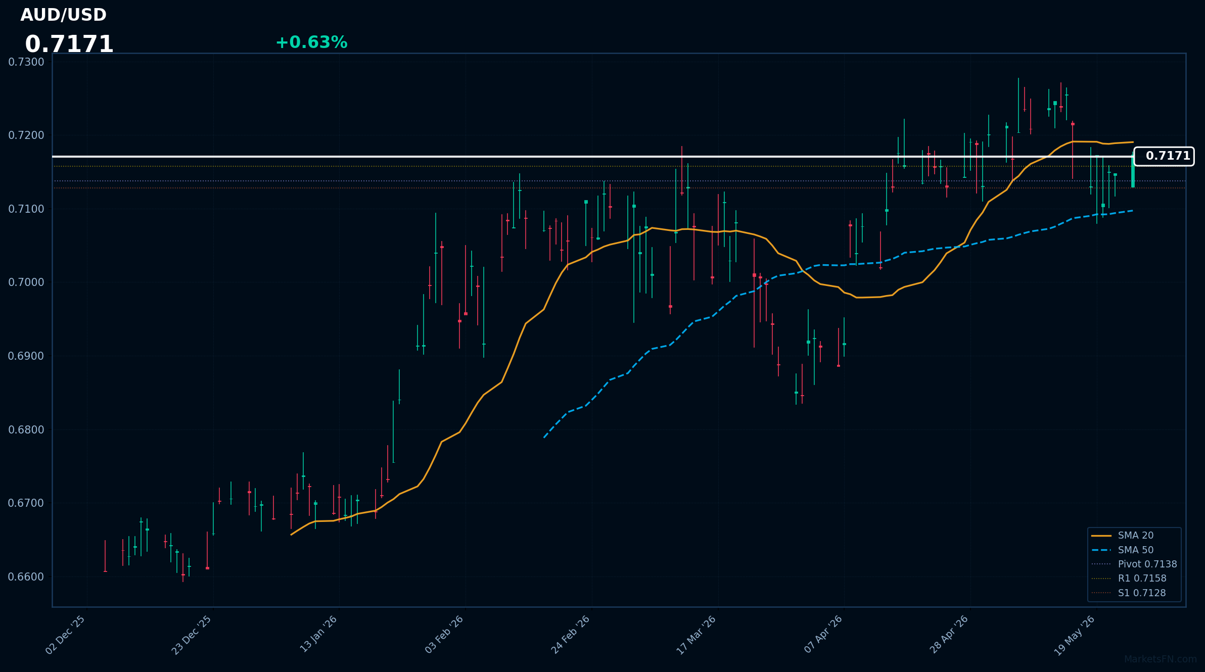The height and width of the screenshot is (672, 1205).
Task: Click the 0.6900 y-axis label
Action: [x=26, y=356]
